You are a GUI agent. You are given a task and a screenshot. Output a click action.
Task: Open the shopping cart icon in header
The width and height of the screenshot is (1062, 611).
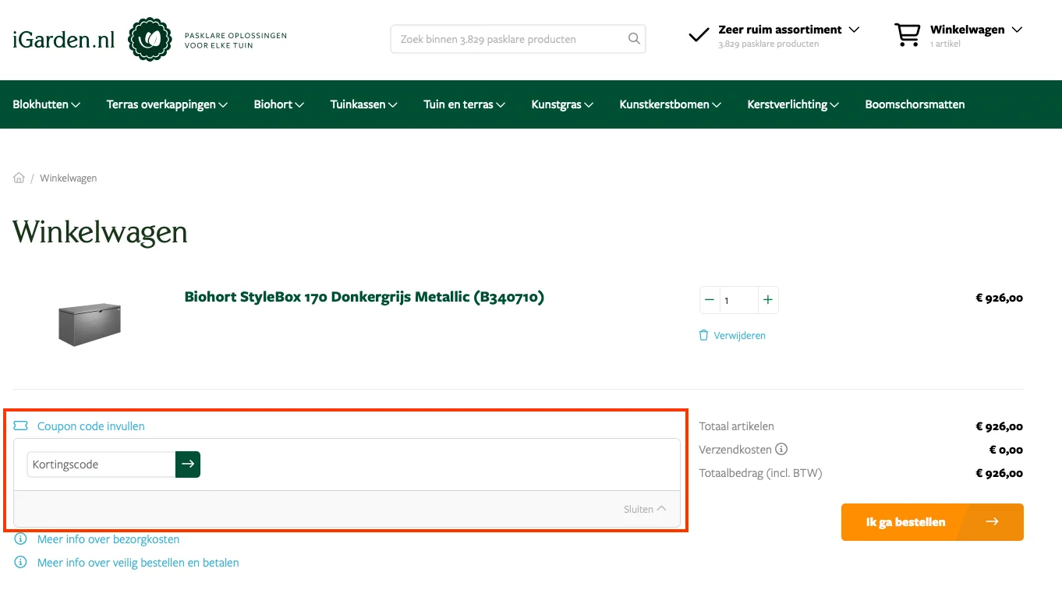click(x=907, y=35)
